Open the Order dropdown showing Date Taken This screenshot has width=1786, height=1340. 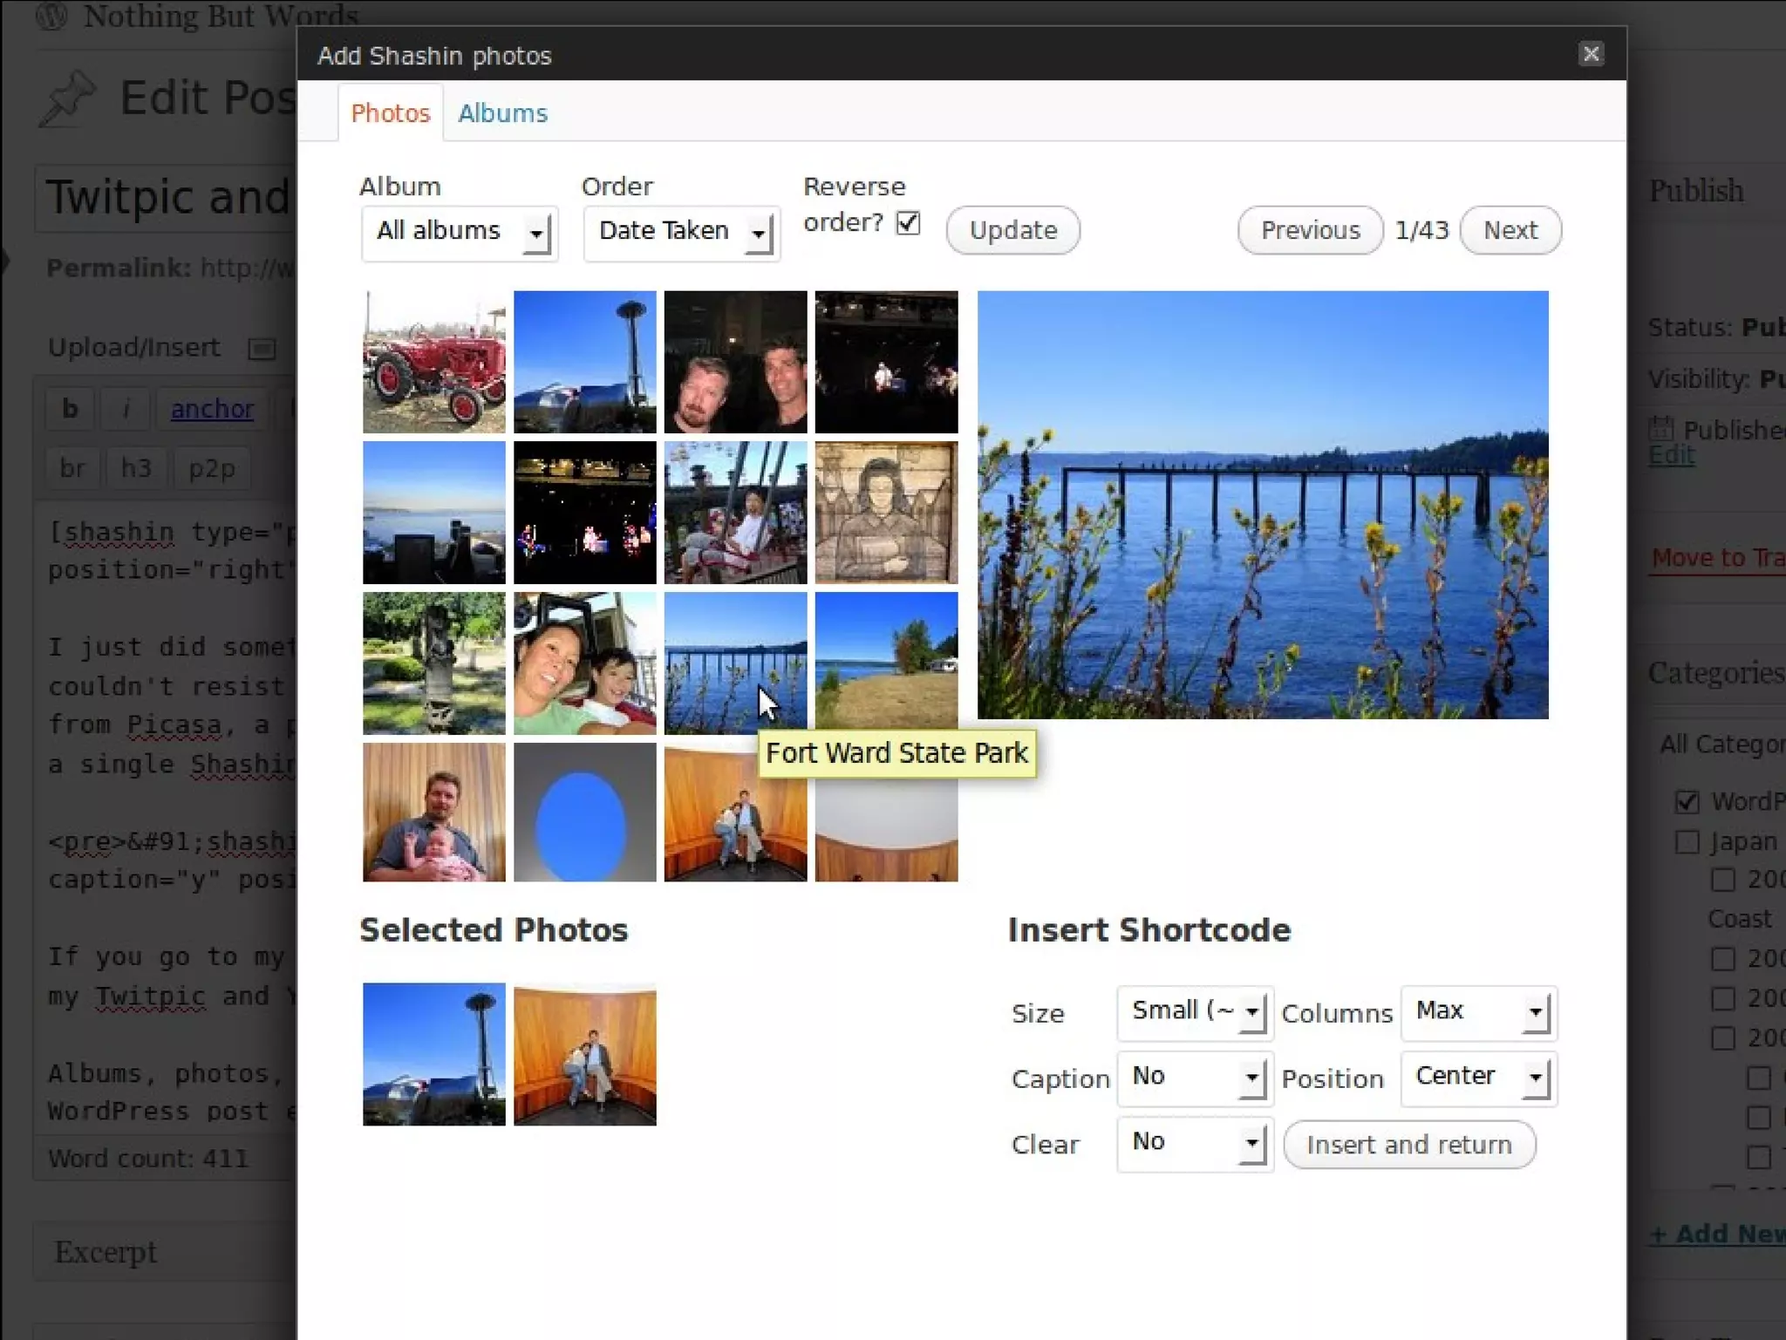click(x=681, y=232)
